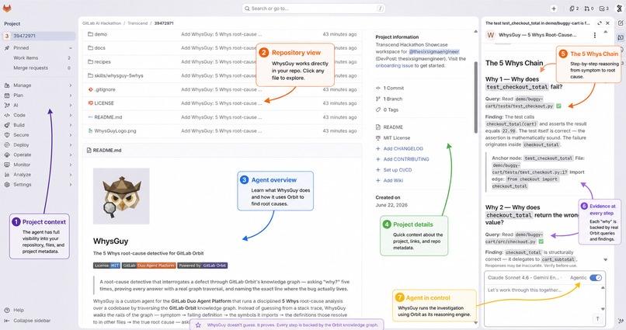
Task: Click the W avatar of WhysGuy agent
Action: point(490,35)
